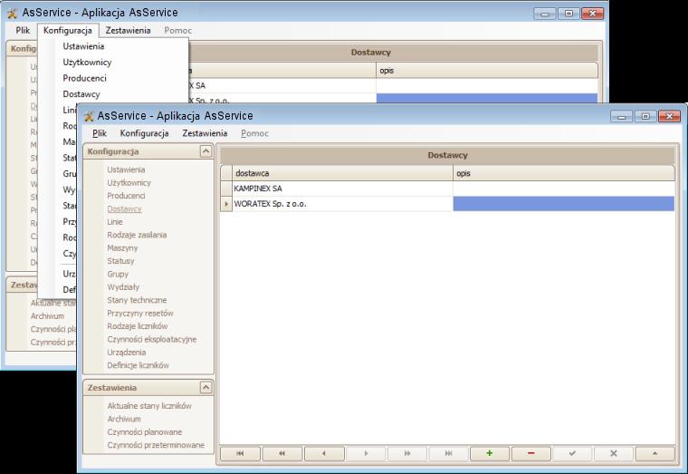Cancel edit with X navigator button
688x474 pixels.
(614, 453)
